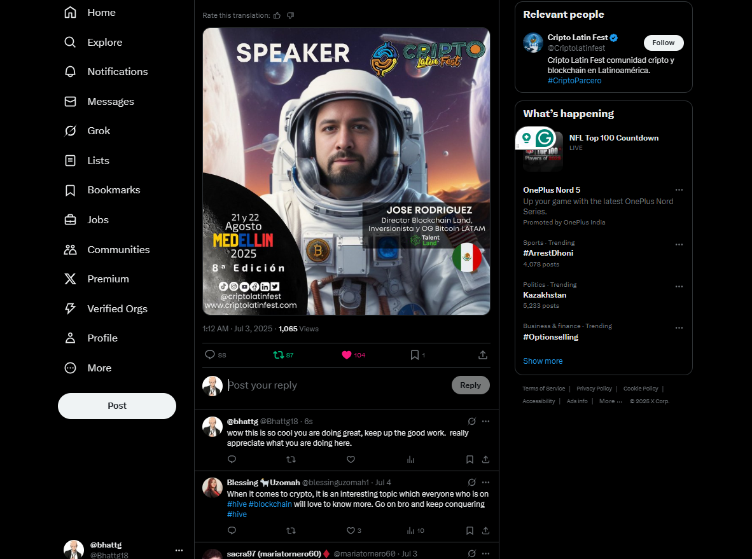Rate the translation thumbs up
The width and height of the screenshot is (752, 559).
point(277,15)
